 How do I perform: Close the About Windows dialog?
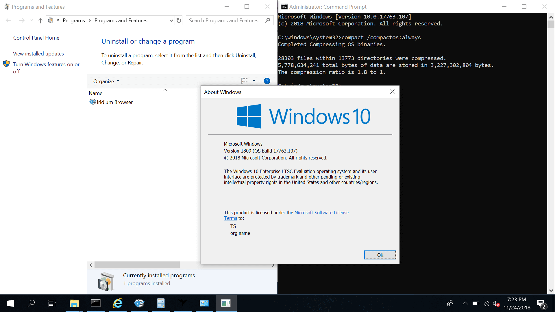(x=392, y=92)
